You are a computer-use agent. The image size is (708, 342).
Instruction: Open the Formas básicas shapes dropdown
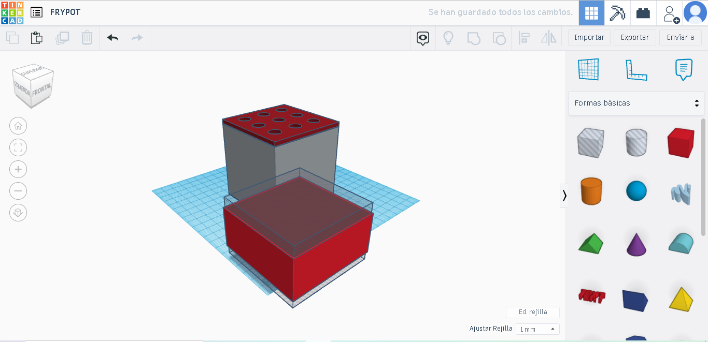coord(636,103)
